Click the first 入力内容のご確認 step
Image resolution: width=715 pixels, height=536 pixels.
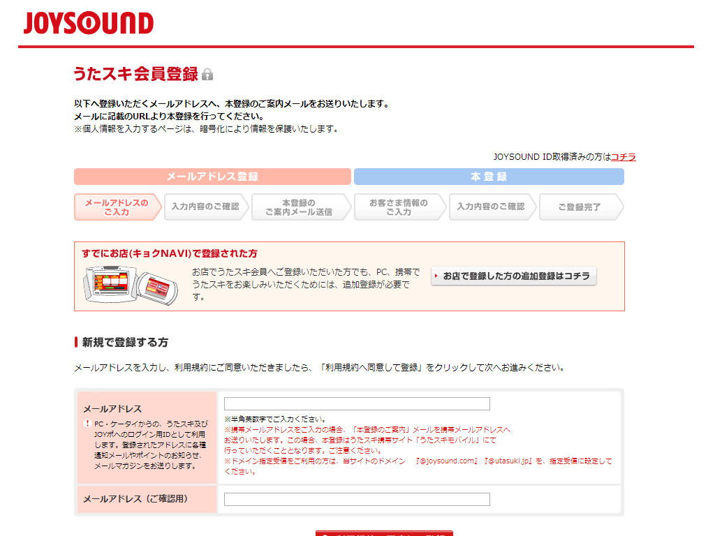pyautogui.click(x=206, y=207)
